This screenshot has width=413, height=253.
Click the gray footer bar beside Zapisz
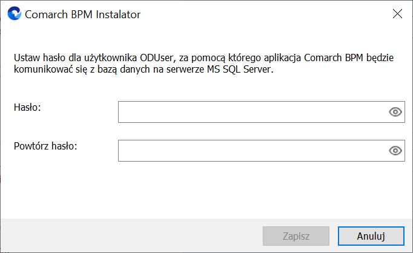[x=131, y=235]
